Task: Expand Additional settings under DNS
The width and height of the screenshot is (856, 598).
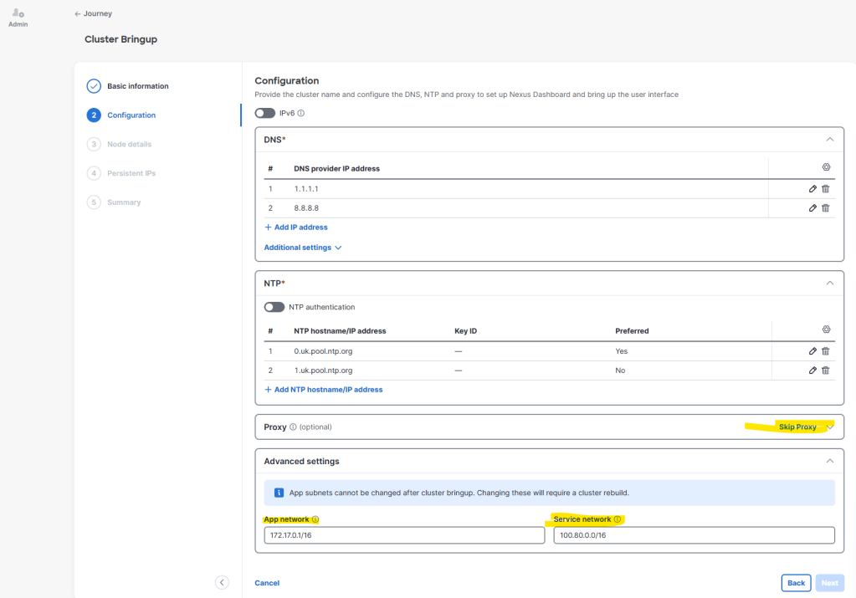Action: 303,248
